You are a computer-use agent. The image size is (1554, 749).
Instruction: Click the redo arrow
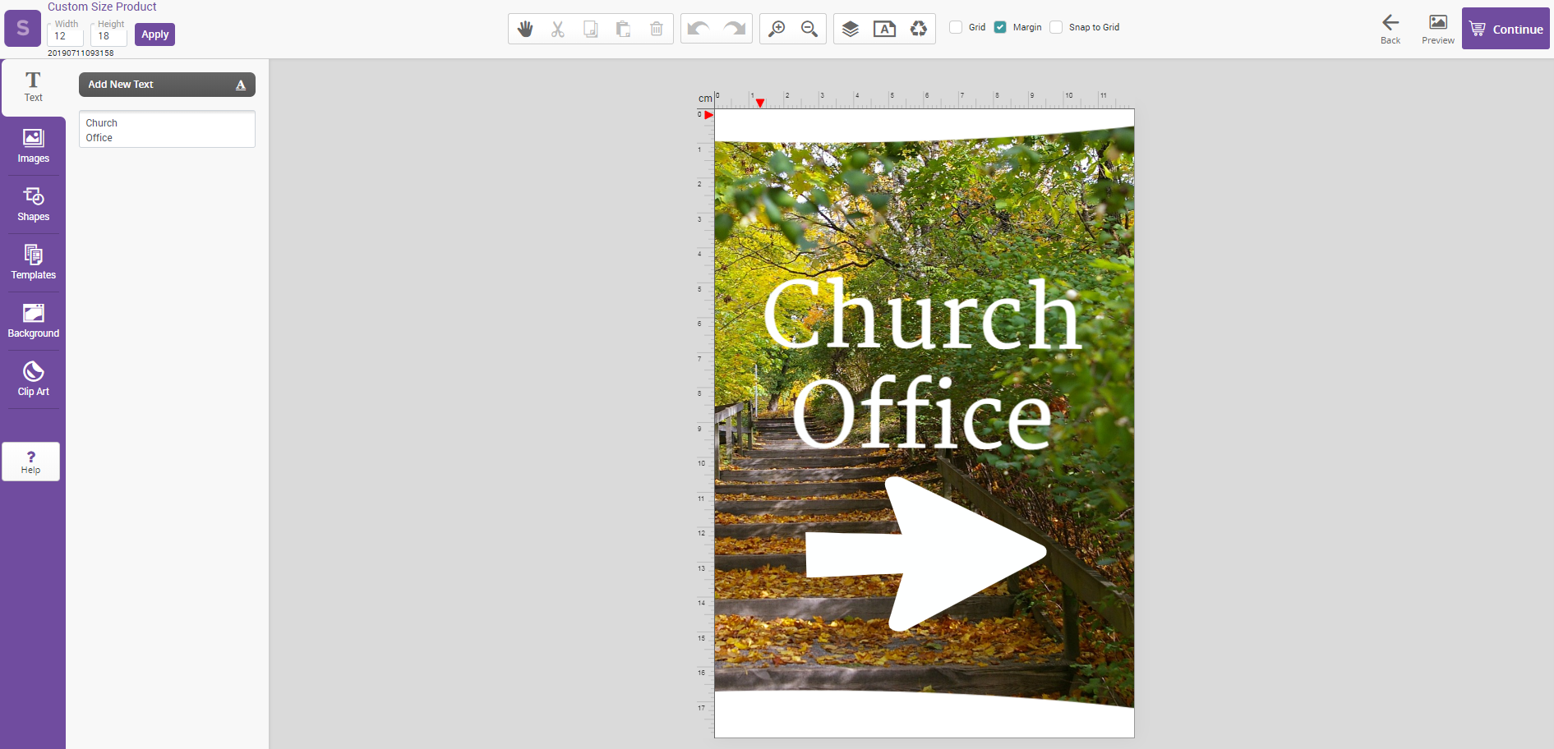pyautogui.click(x=734, y=29)
